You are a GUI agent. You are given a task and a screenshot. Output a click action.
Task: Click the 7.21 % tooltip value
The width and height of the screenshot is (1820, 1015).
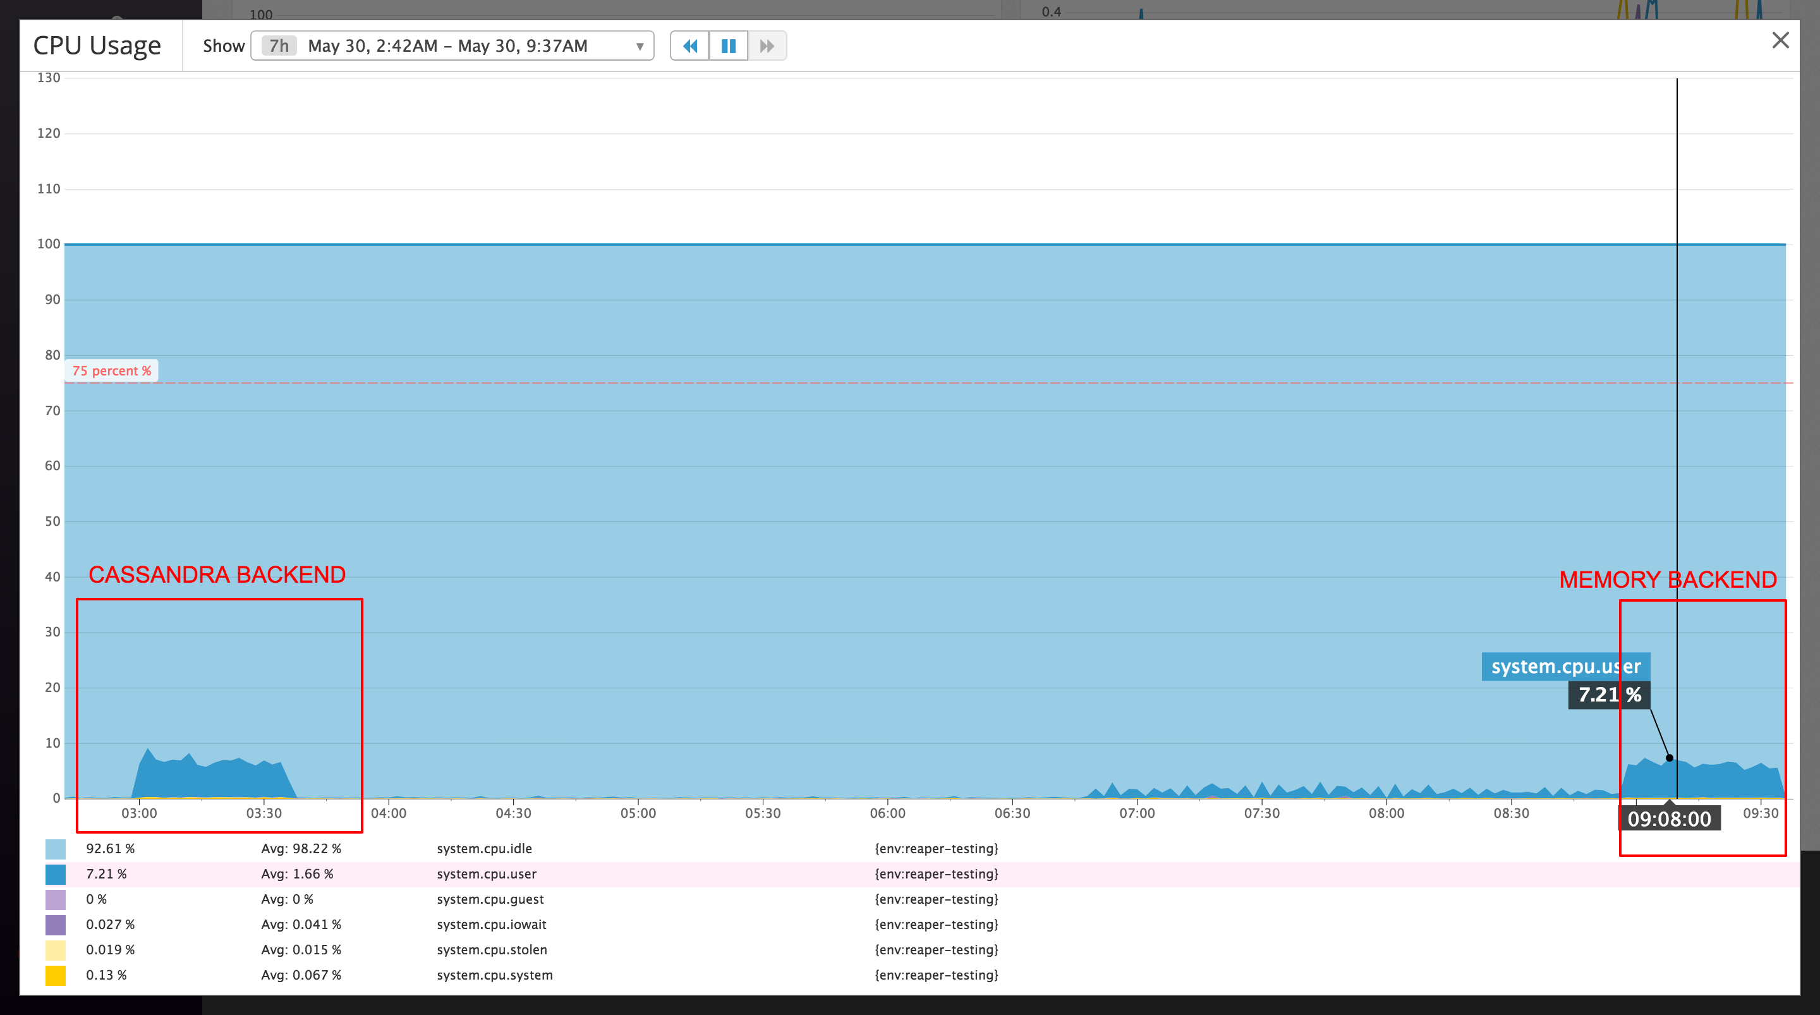(1610, 695)
